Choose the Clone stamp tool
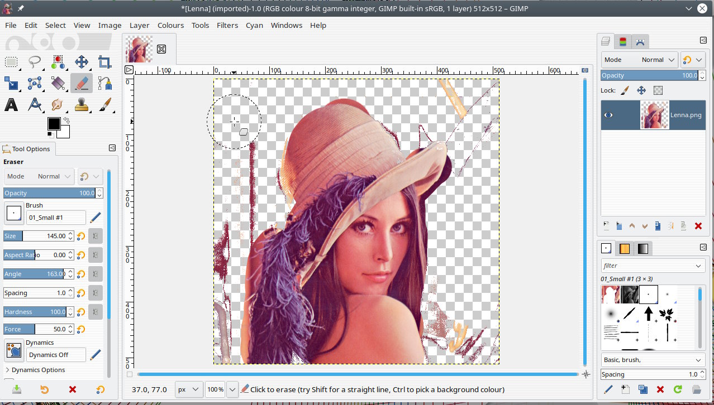 [82, 105]
